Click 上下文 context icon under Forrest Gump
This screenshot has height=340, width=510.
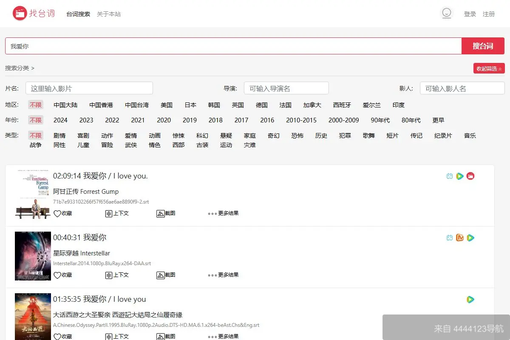109,213
